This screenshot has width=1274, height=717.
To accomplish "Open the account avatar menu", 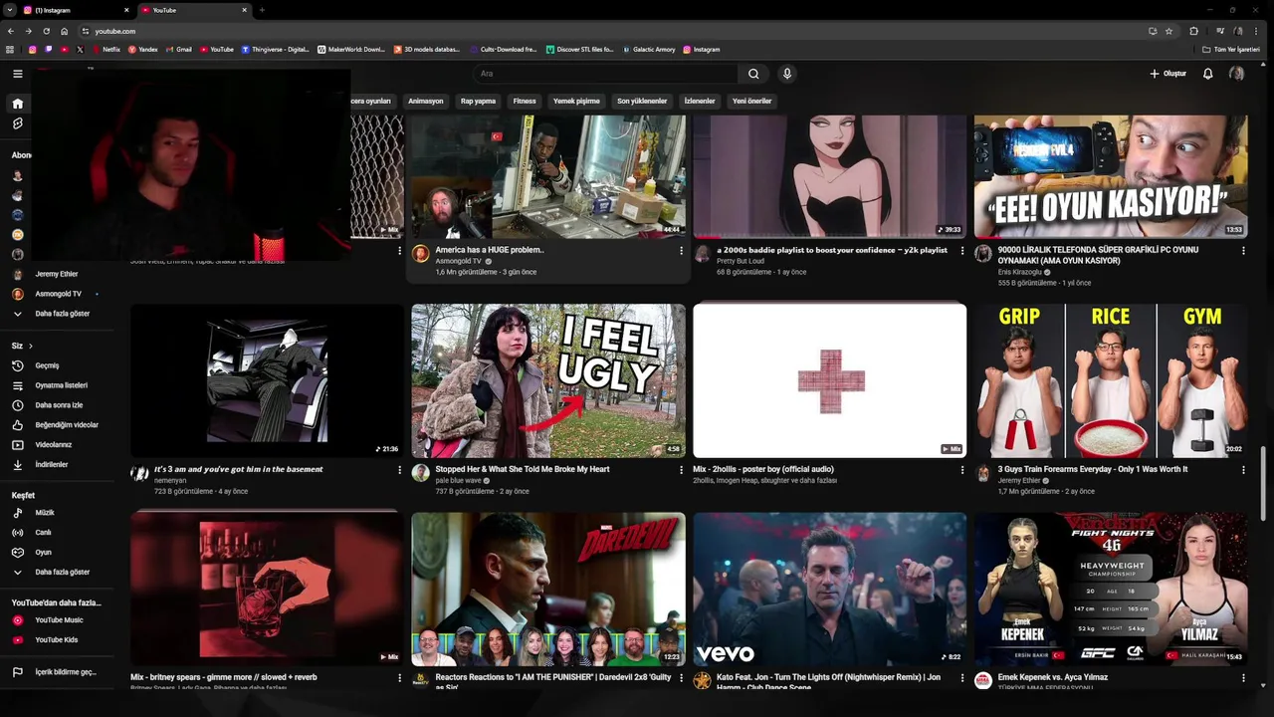I will [x=1236, y=74].
